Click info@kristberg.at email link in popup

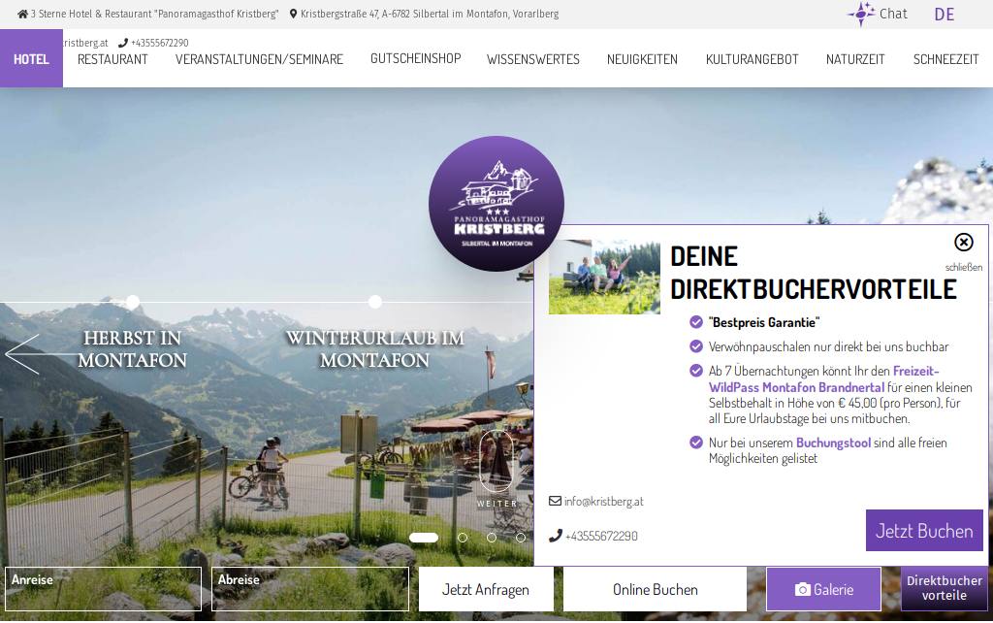click(x=603, y=502)
